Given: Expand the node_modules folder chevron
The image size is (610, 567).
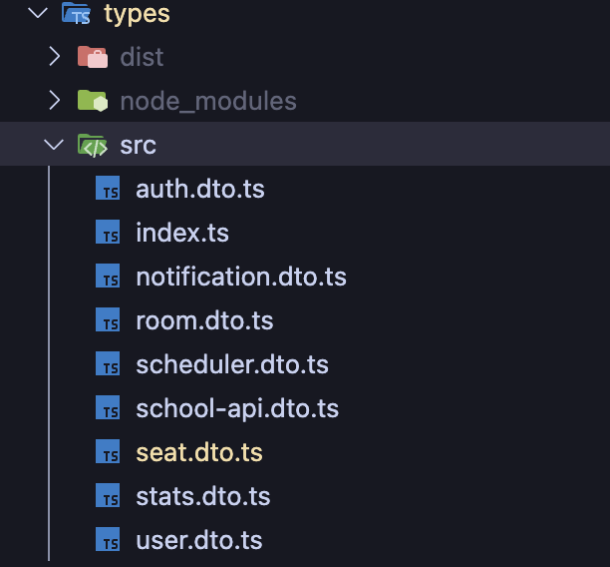Looking at the screenshot, I should point(54,101).
